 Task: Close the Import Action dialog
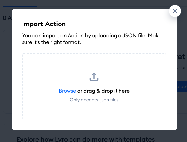pyautogui.click(x=175, y=11)
